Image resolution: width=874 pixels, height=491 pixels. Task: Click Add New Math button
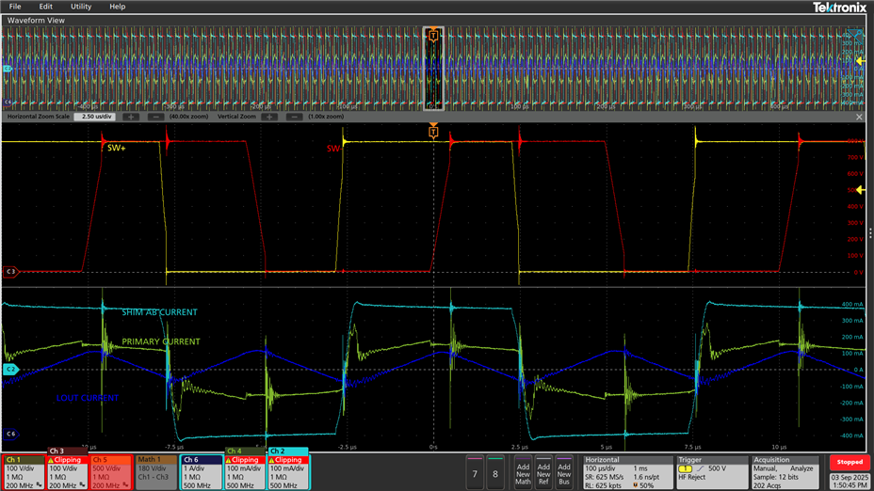[523, 473]
